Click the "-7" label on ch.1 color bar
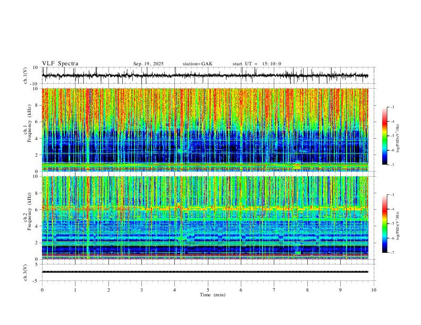421x325 pixels. (x=392, y=165)
